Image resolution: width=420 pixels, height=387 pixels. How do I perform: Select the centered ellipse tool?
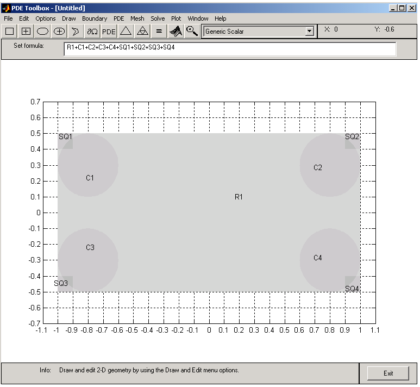tap(59, 32)
